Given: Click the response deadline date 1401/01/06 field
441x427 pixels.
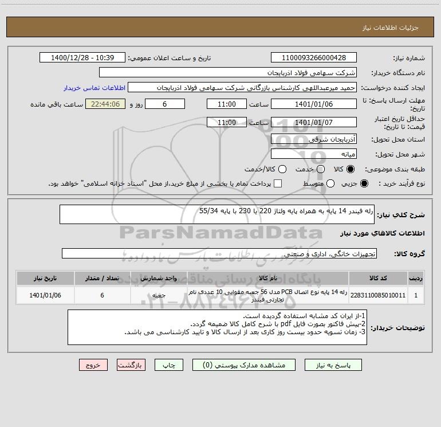Looking at the screenshot, I should [x=314, y=104].
